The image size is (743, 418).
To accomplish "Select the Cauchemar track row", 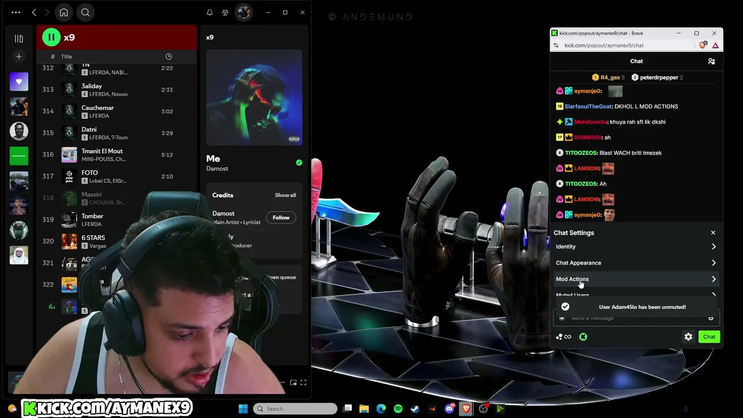I will coord(116,111).
